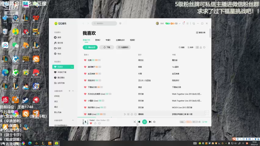Click the 批量操作 batch operation button

point(123,47)
